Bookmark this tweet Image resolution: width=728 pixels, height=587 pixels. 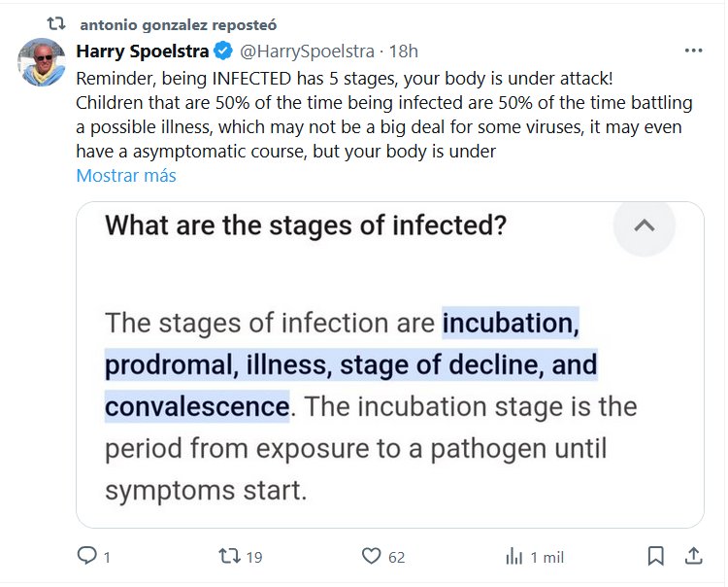(656, 557)
